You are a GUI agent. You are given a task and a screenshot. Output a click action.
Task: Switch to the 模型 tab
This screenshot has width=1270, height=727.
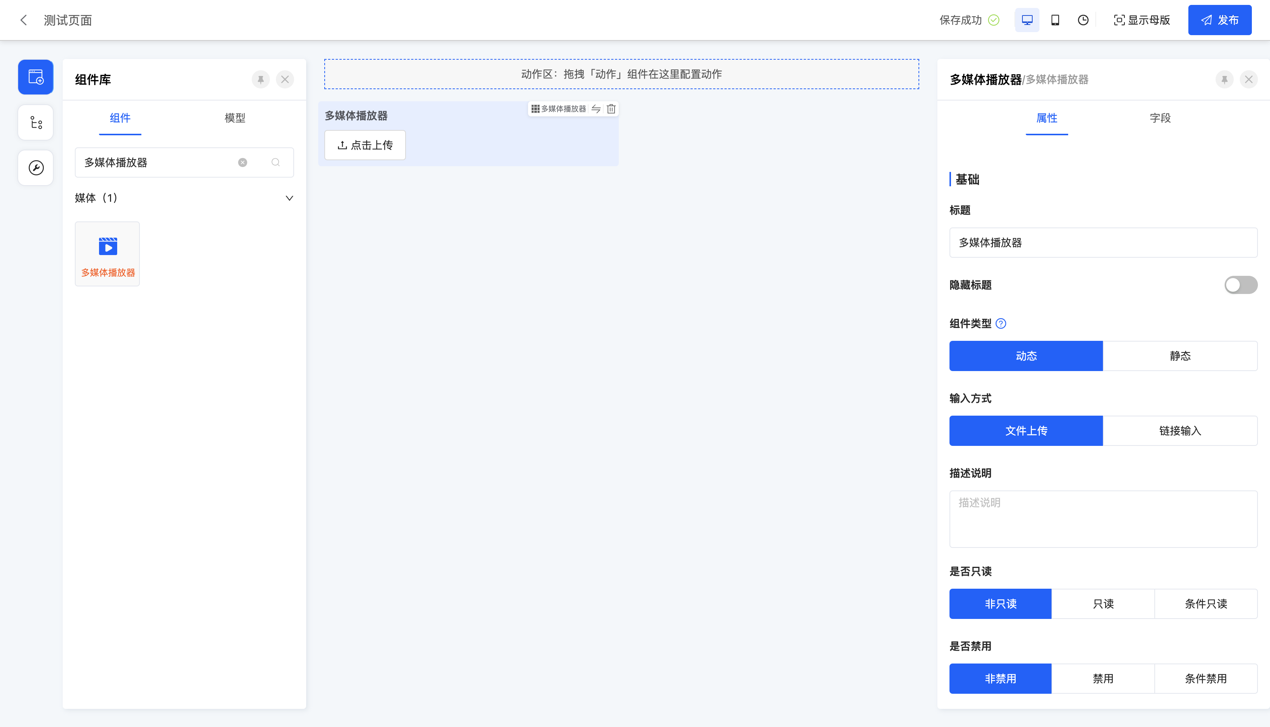click(x=235, y=118)
